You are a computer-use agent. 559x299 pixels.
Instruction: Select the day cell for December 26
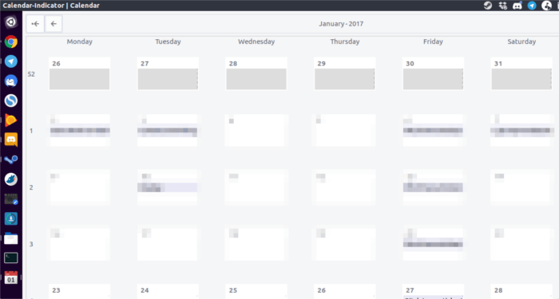(80, 73)
